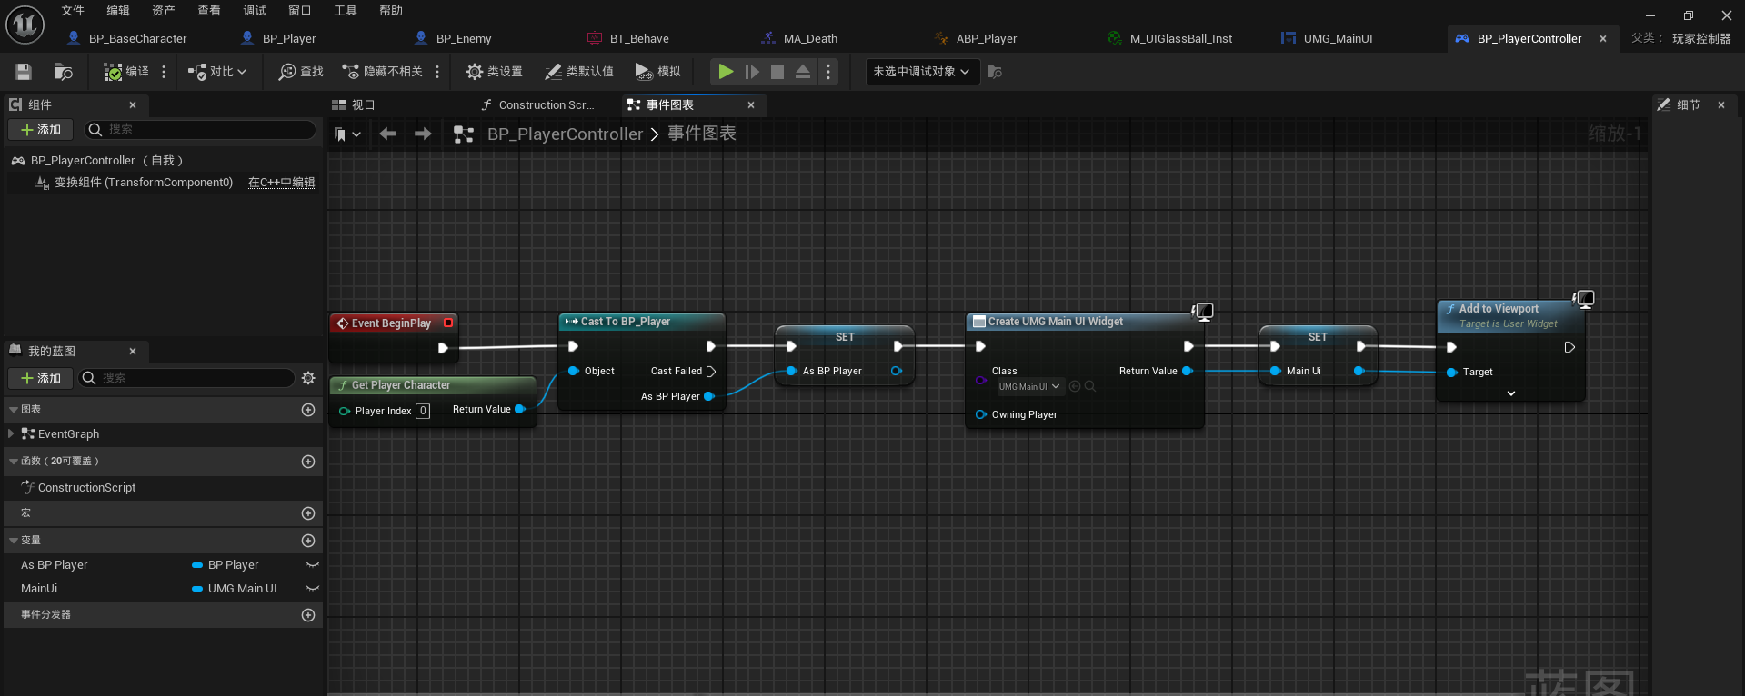
Task: Collapse the 图表 graphs section
Action: click(14, 410)
